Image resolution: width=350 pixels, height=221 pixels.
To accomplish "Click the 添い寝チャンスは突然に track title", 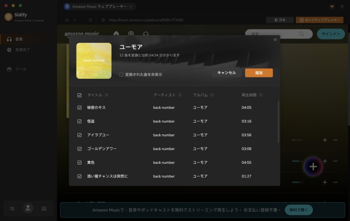I will coord(107,176).
